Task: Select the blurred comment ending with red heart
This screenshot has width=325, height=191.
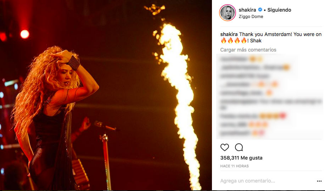Action: tap(253, 116)
